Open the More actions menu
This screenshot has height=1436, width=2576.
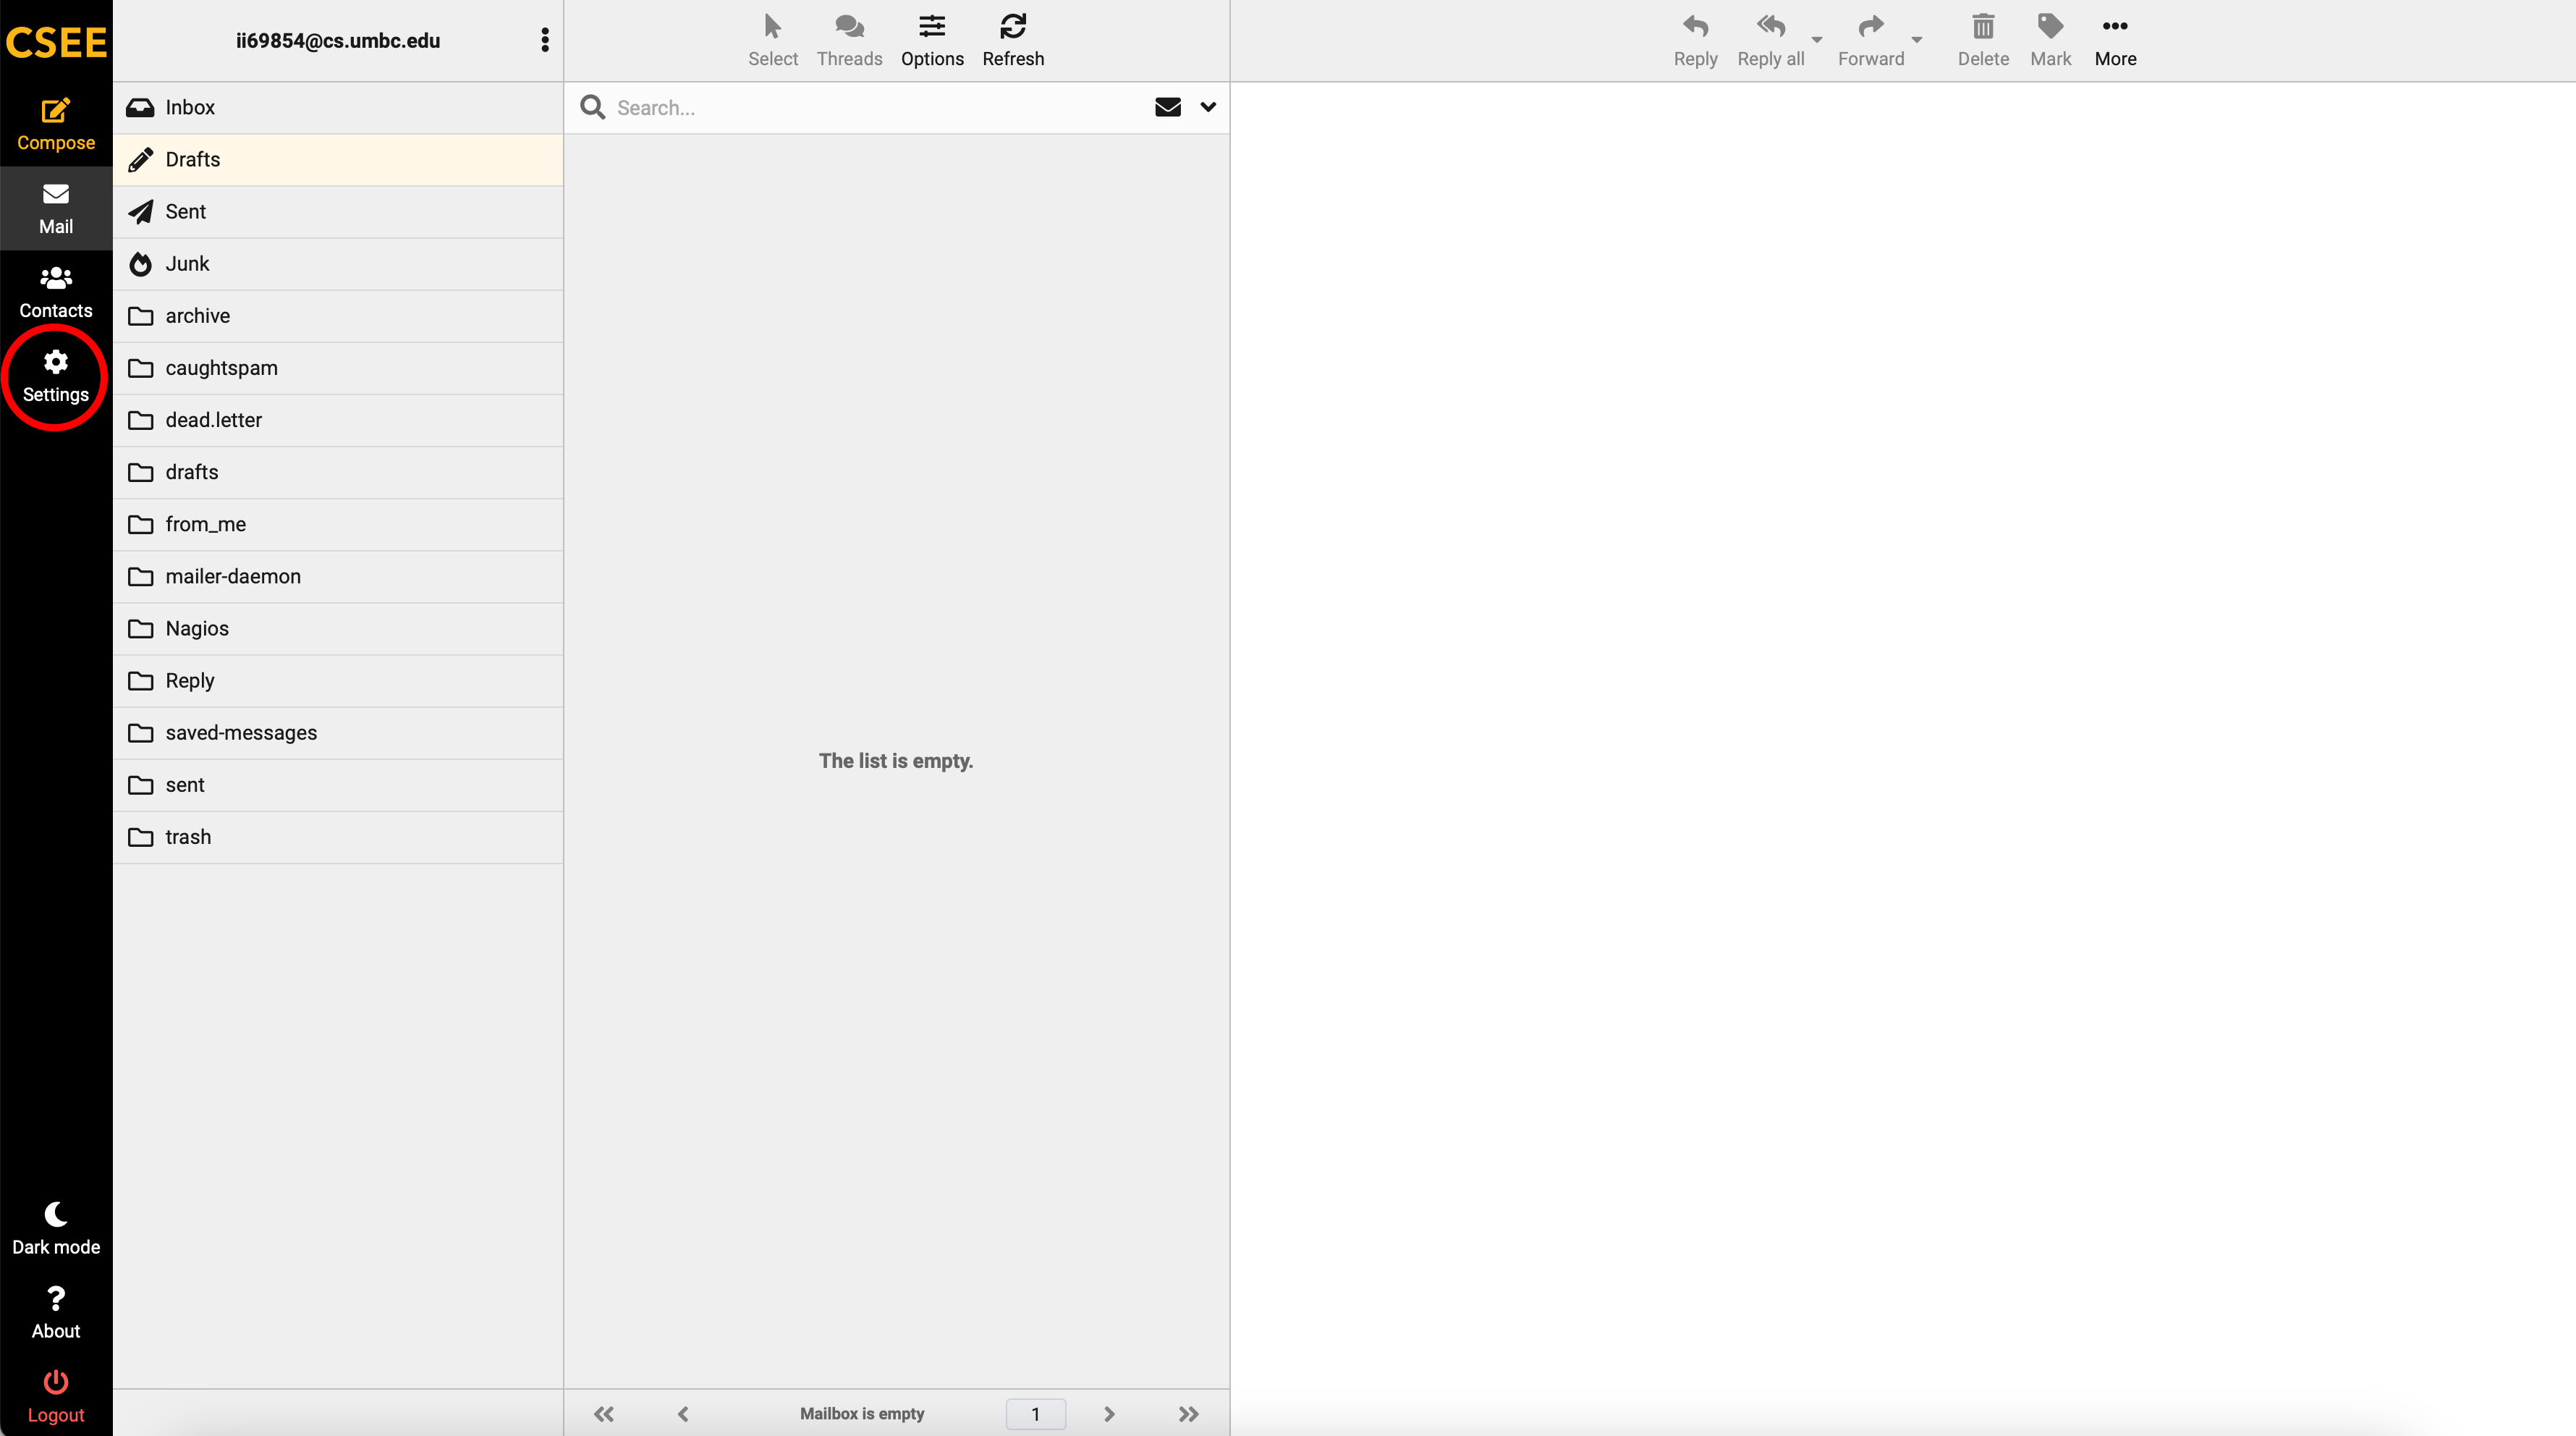[x=2115, y=41]
